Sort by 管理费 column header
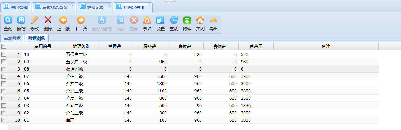This screenshot has width=401, height=130. pyautogui.click(x=116, y=46)
